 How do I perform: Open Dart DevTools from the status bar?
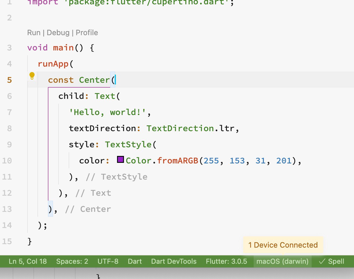coord(174,261)
